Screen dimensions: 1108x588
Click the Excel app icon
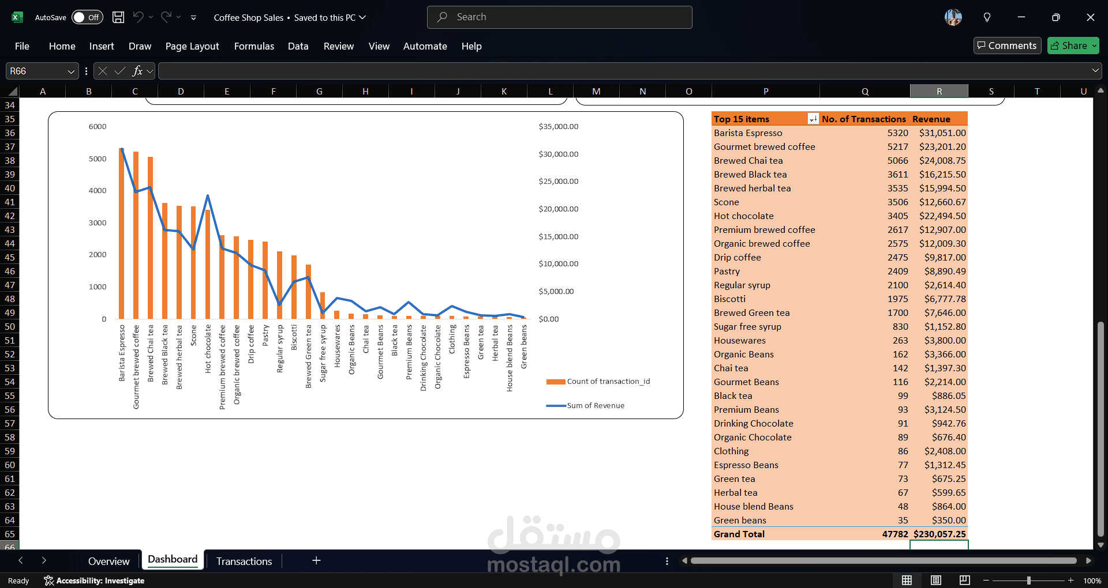click(17, 17)
